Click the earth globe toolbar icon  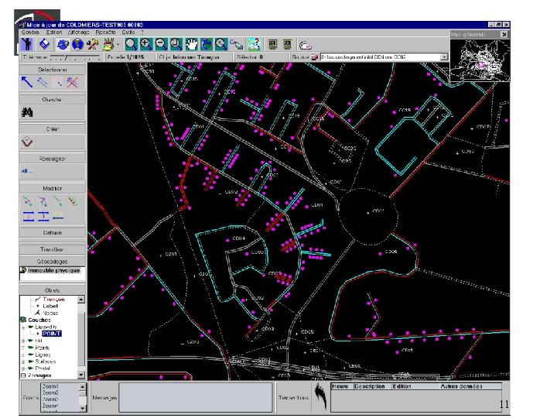(77, 45)
